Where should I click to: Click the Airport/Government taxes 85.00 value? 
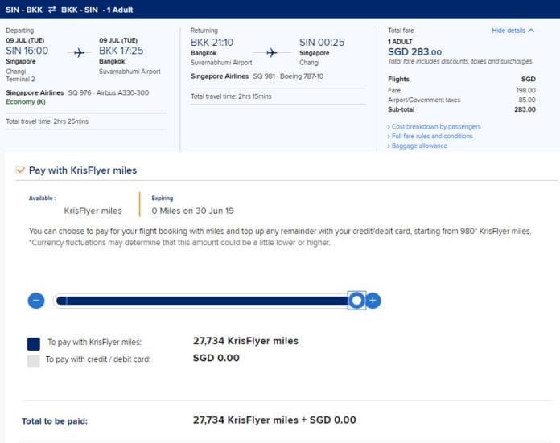pos(527,100)
